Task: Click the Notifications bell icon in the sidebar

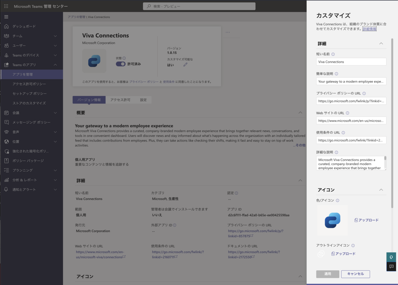Action: [x=6, y=190]
